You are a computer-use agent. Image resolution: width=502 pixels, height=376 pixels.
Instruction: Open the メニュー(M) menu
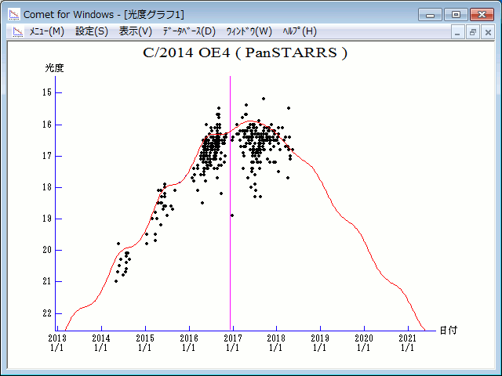point(46,31)
